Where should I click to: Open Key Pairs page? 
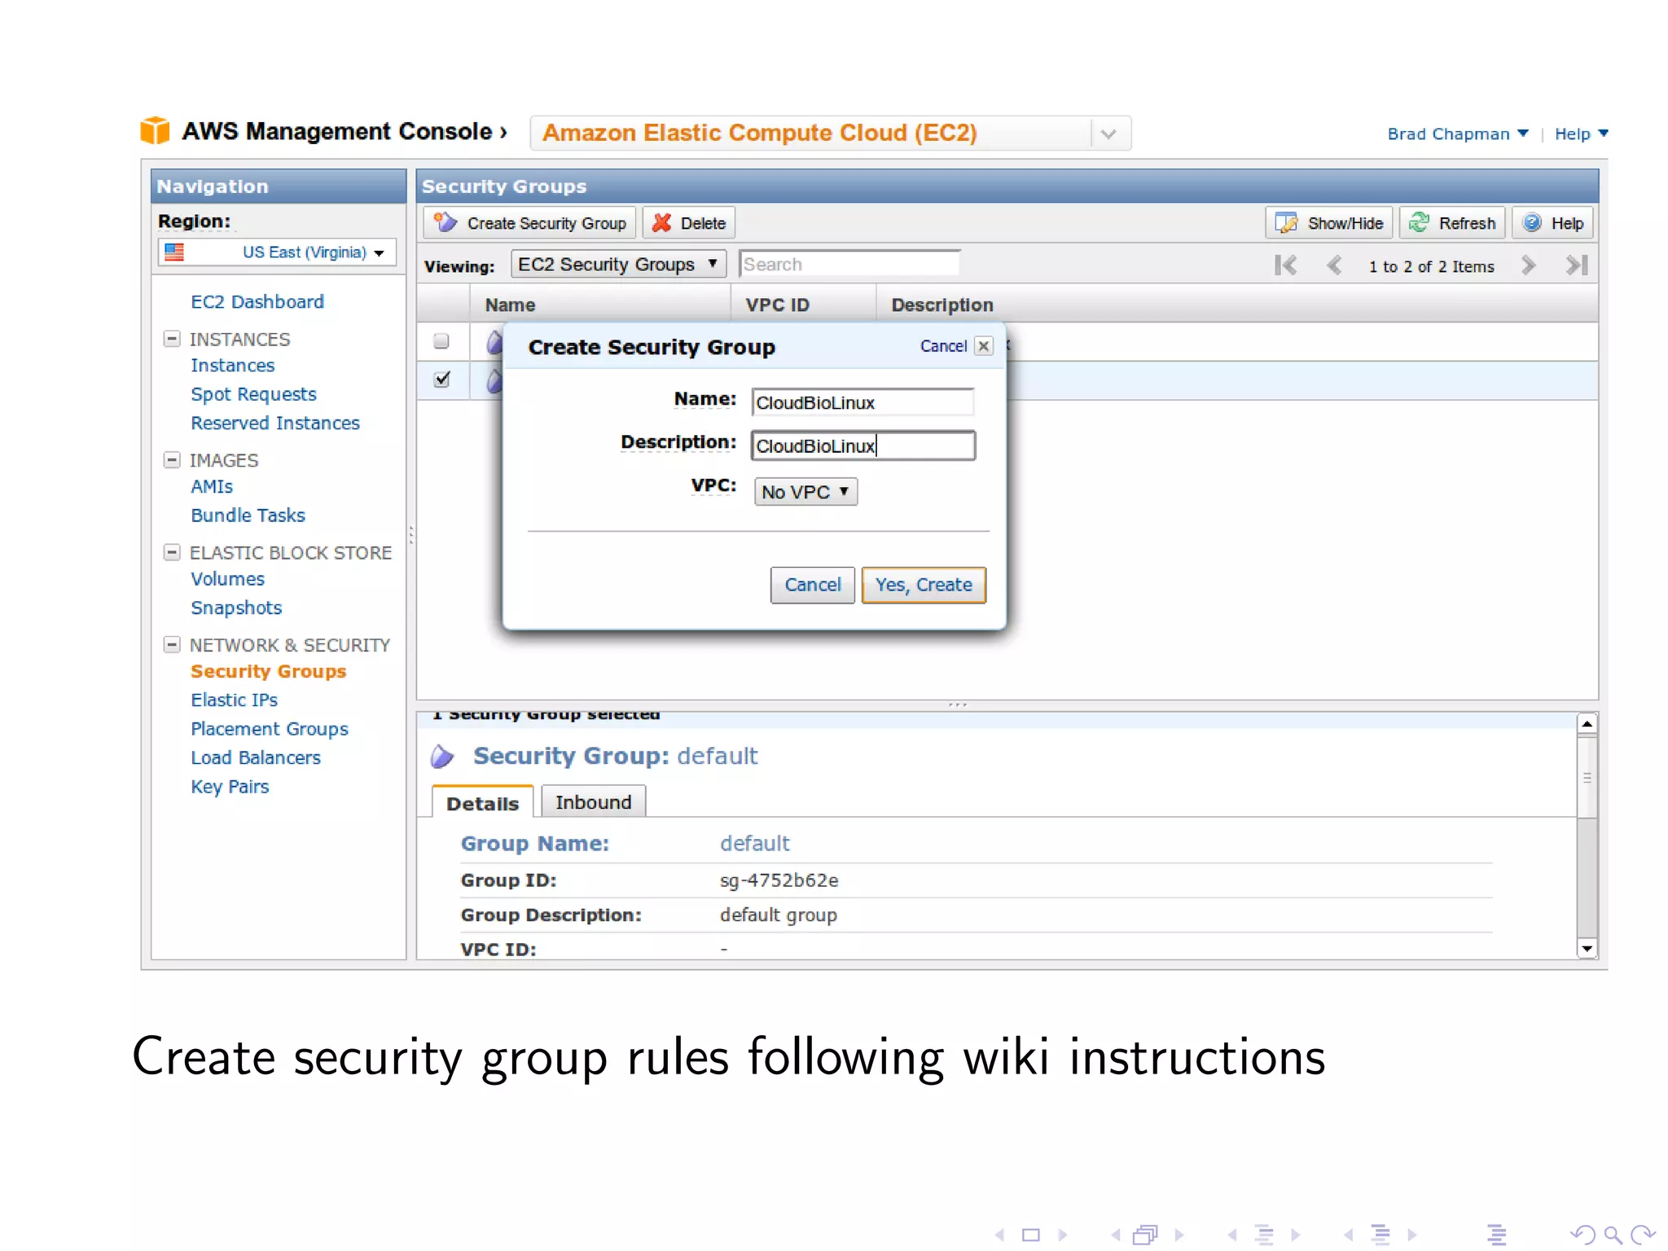(230, 787)
